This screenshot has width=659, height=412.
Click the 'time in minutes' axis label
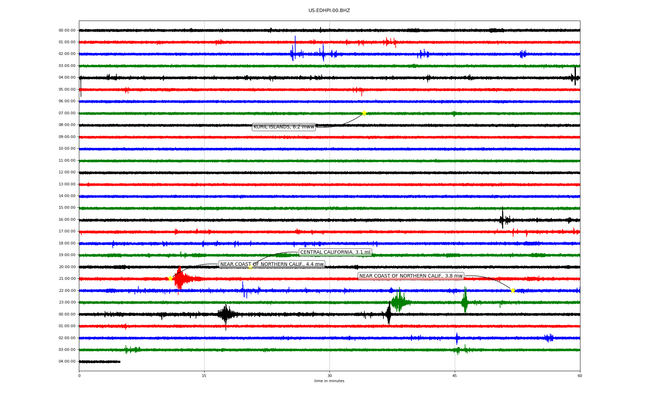click(329, 381)
